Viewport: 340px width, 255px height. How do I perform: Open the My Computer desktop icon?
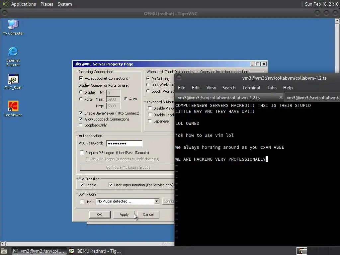(13, 27)
